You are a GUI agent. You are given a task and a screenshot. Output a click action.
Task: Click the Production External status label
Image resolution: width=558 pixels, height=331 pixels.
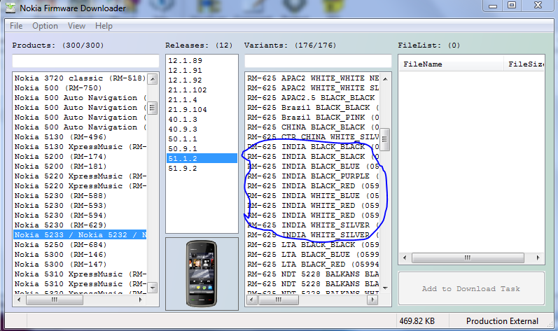pos(502,321)
